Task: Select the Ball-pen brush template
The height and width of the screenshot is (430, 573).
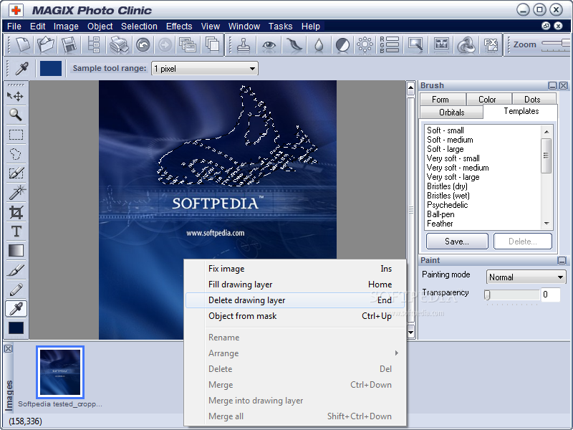Action: pos(440,214)
